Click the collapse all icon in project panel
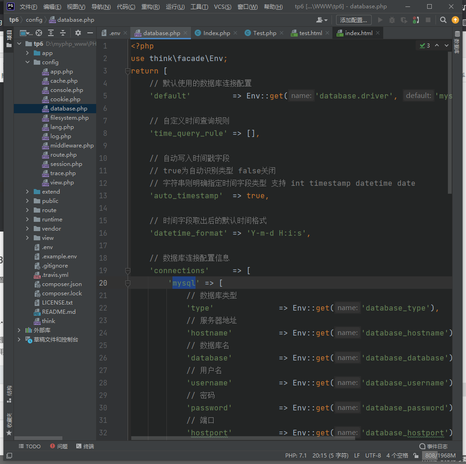Image resolution: width=466 pixels, height=464 pixels. (x=63, y=33)
